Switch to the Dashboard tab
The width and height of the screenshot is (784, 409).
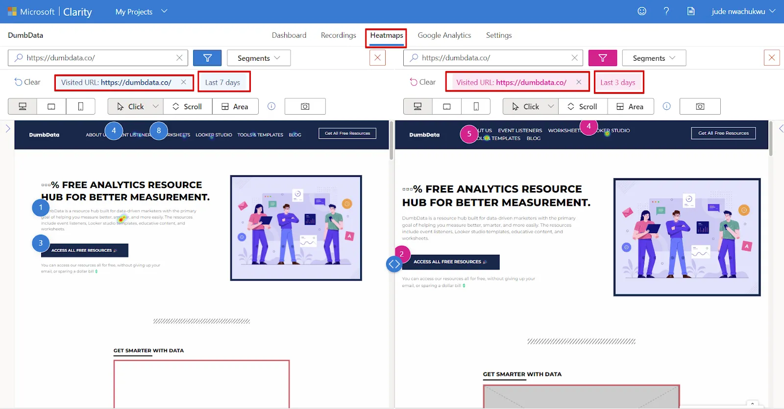click(289, 35)
